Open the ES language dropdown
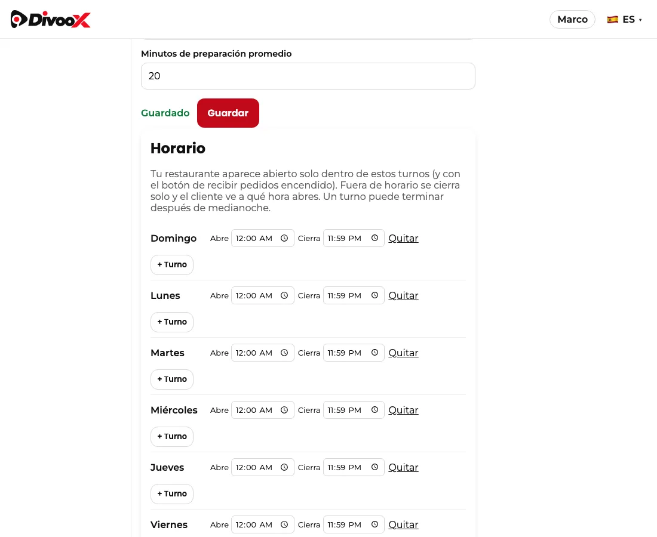This screenshot has height=537, width=657. tap(624, 20)
